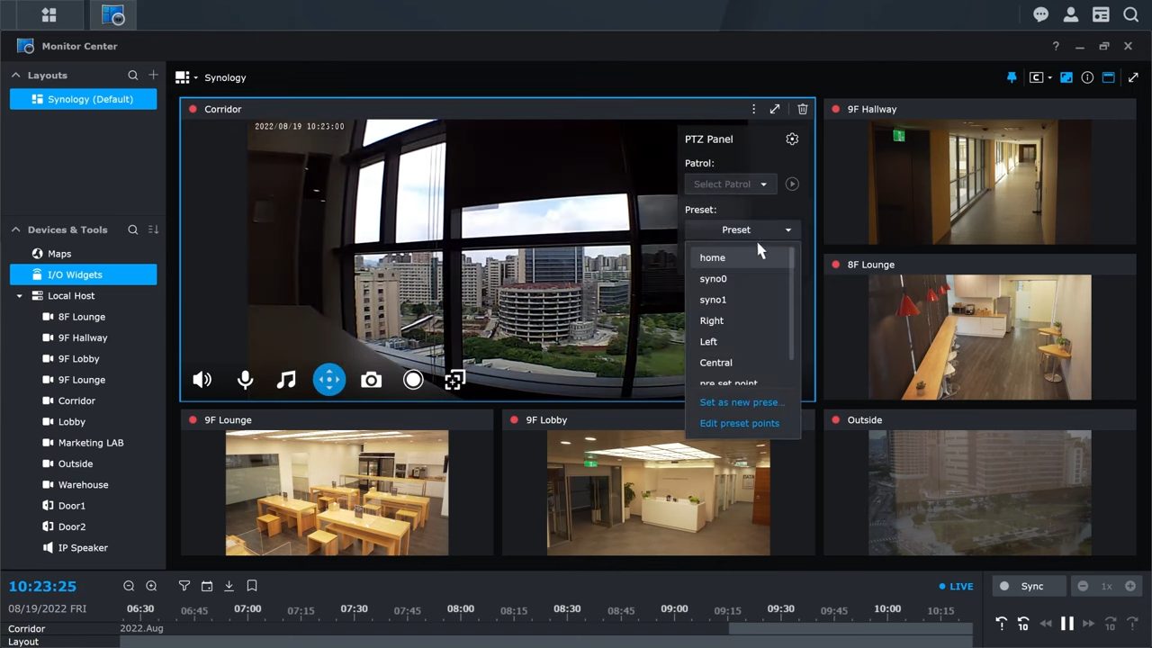
Task: Collapse the Layouts section
Action: pos(15,76)
